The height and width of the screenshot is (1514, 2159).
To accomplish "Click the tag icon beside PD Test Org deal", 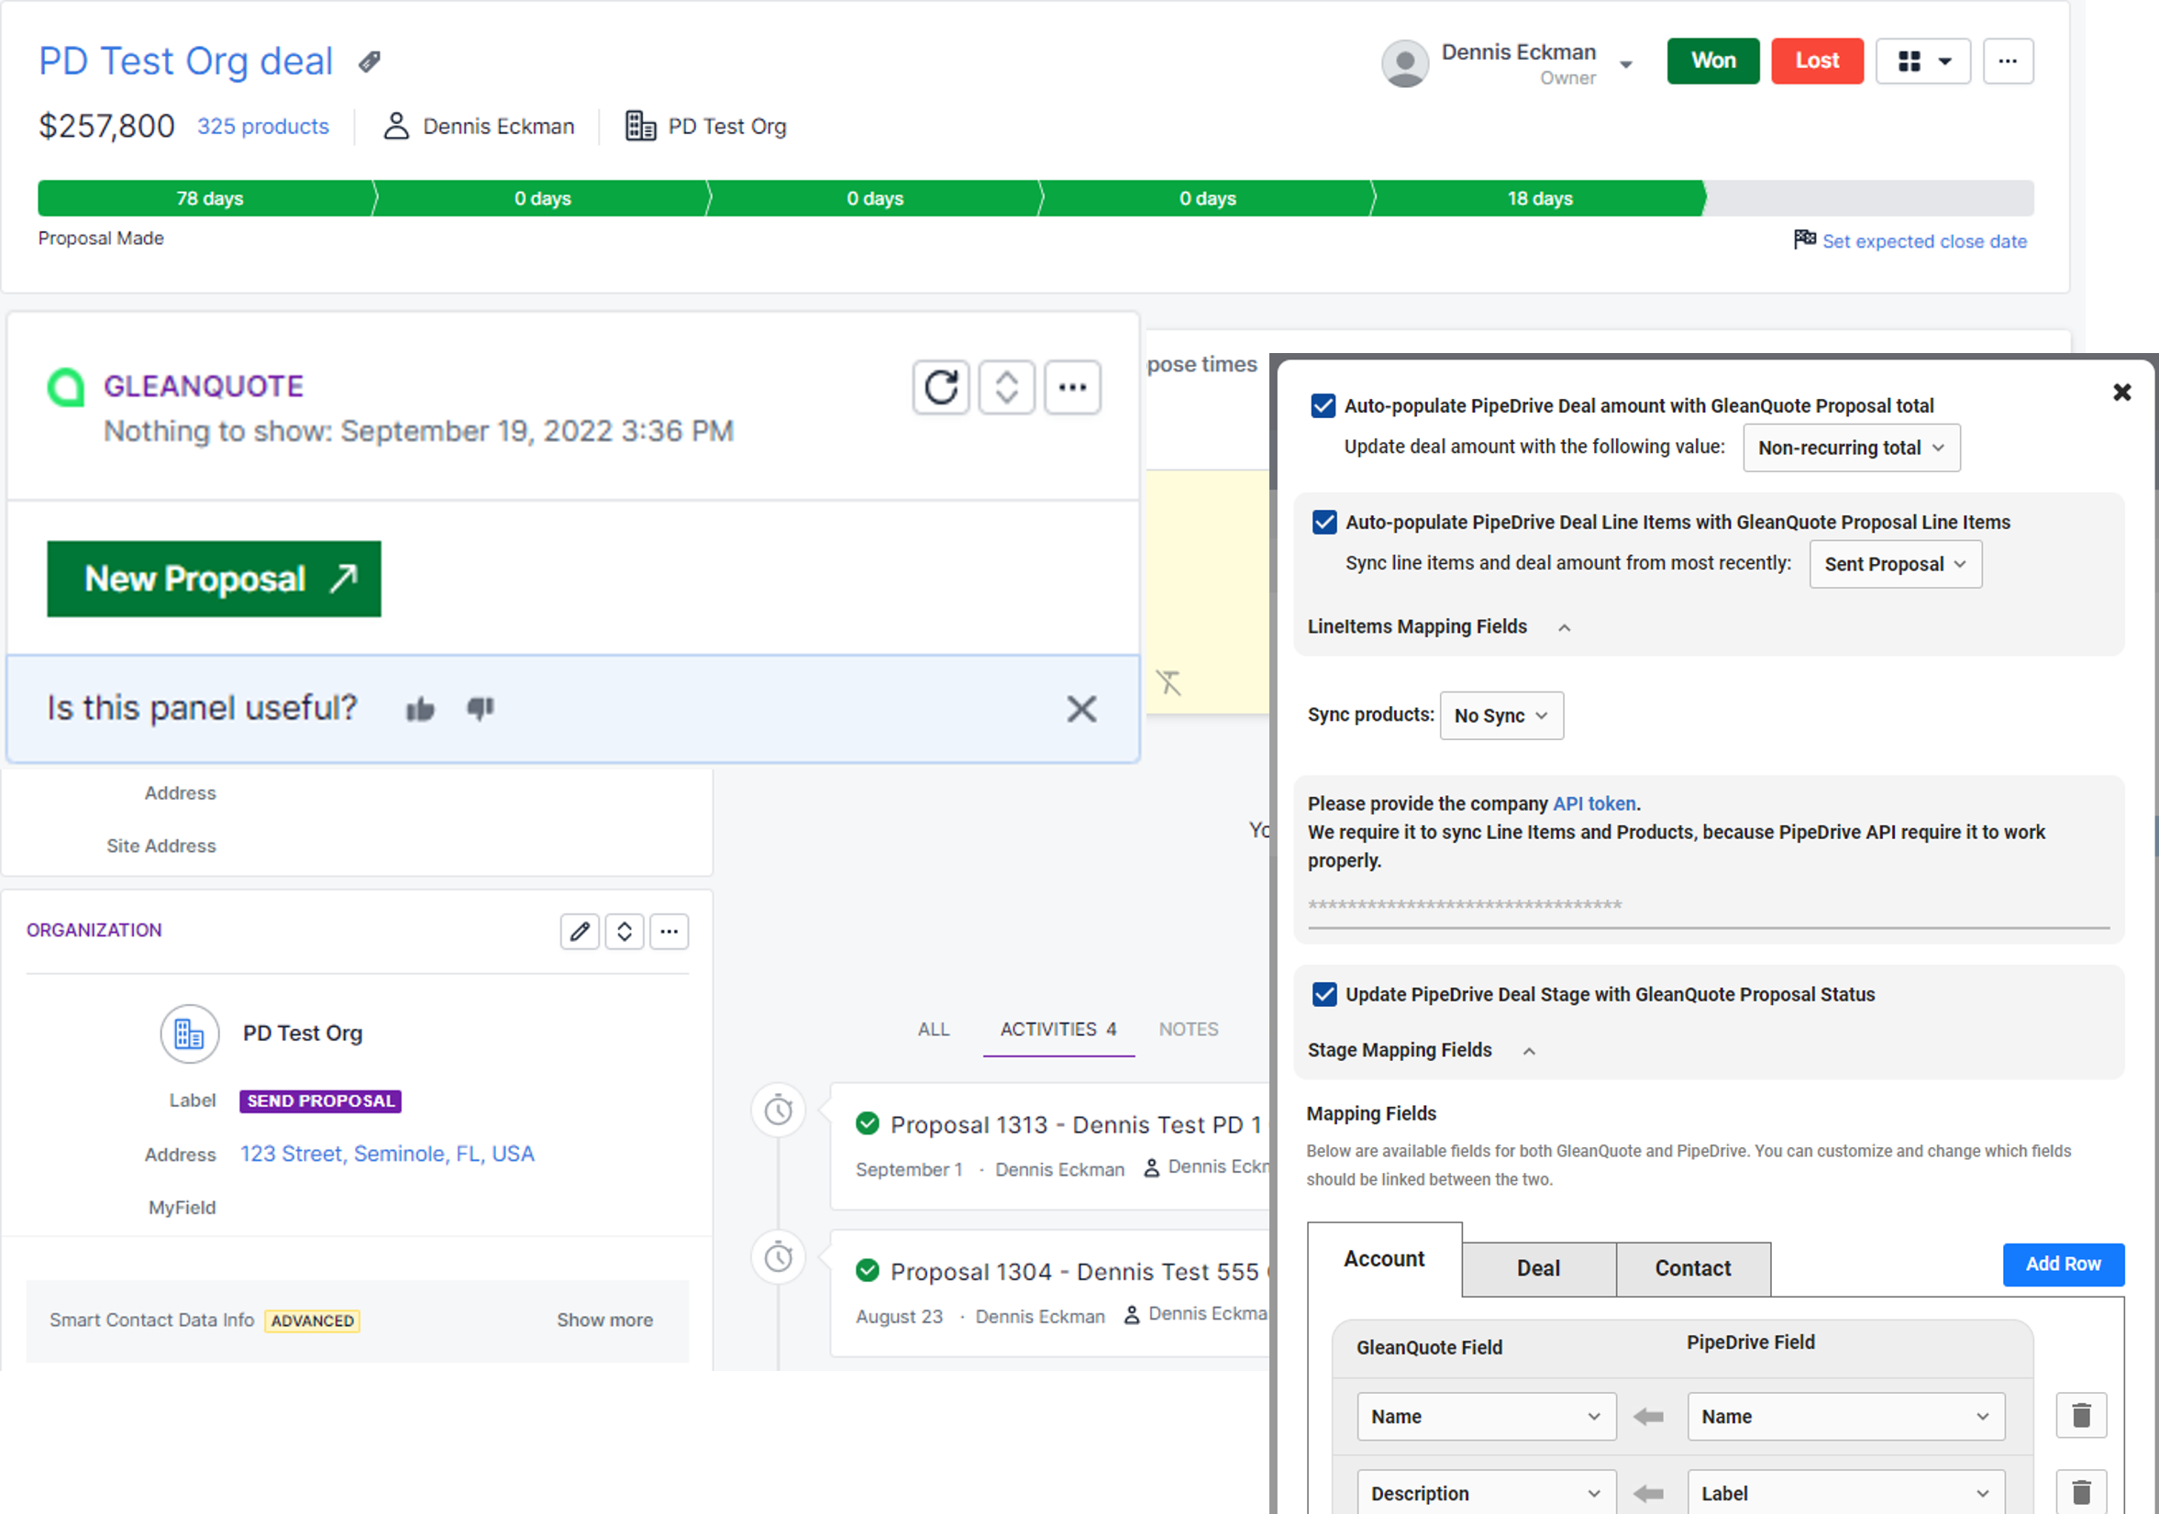I will (x=368, y=61).
